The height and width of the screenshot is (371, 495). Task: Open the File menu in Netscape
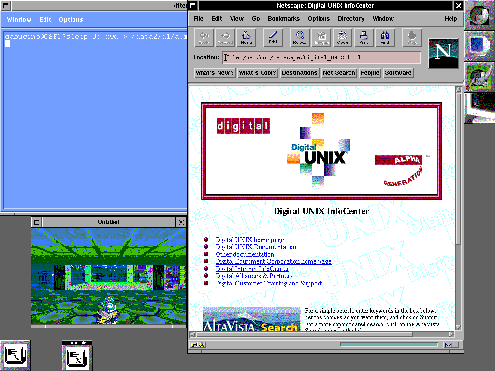click(199, 19)
